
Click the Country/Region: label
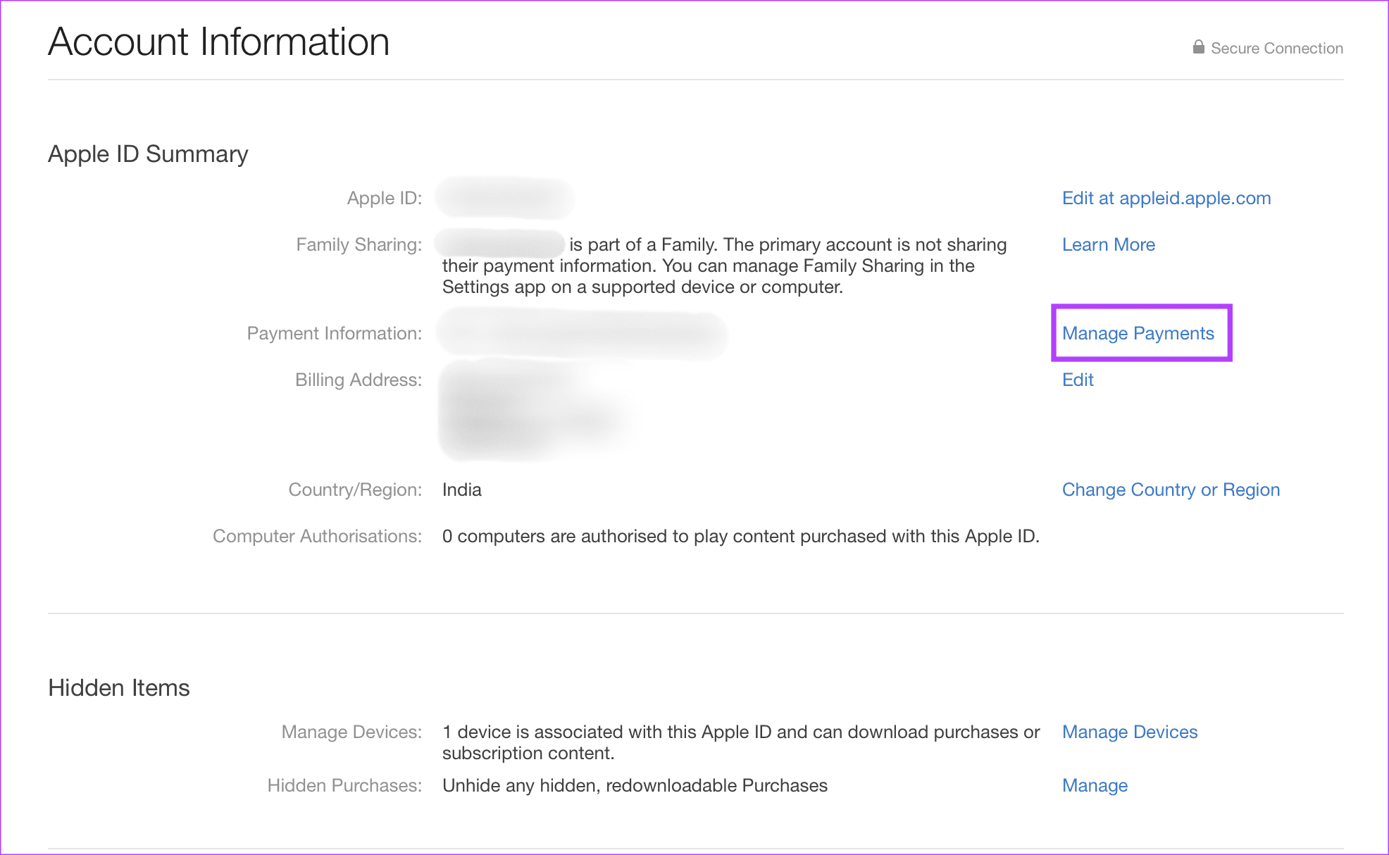(x=355, y=489)
